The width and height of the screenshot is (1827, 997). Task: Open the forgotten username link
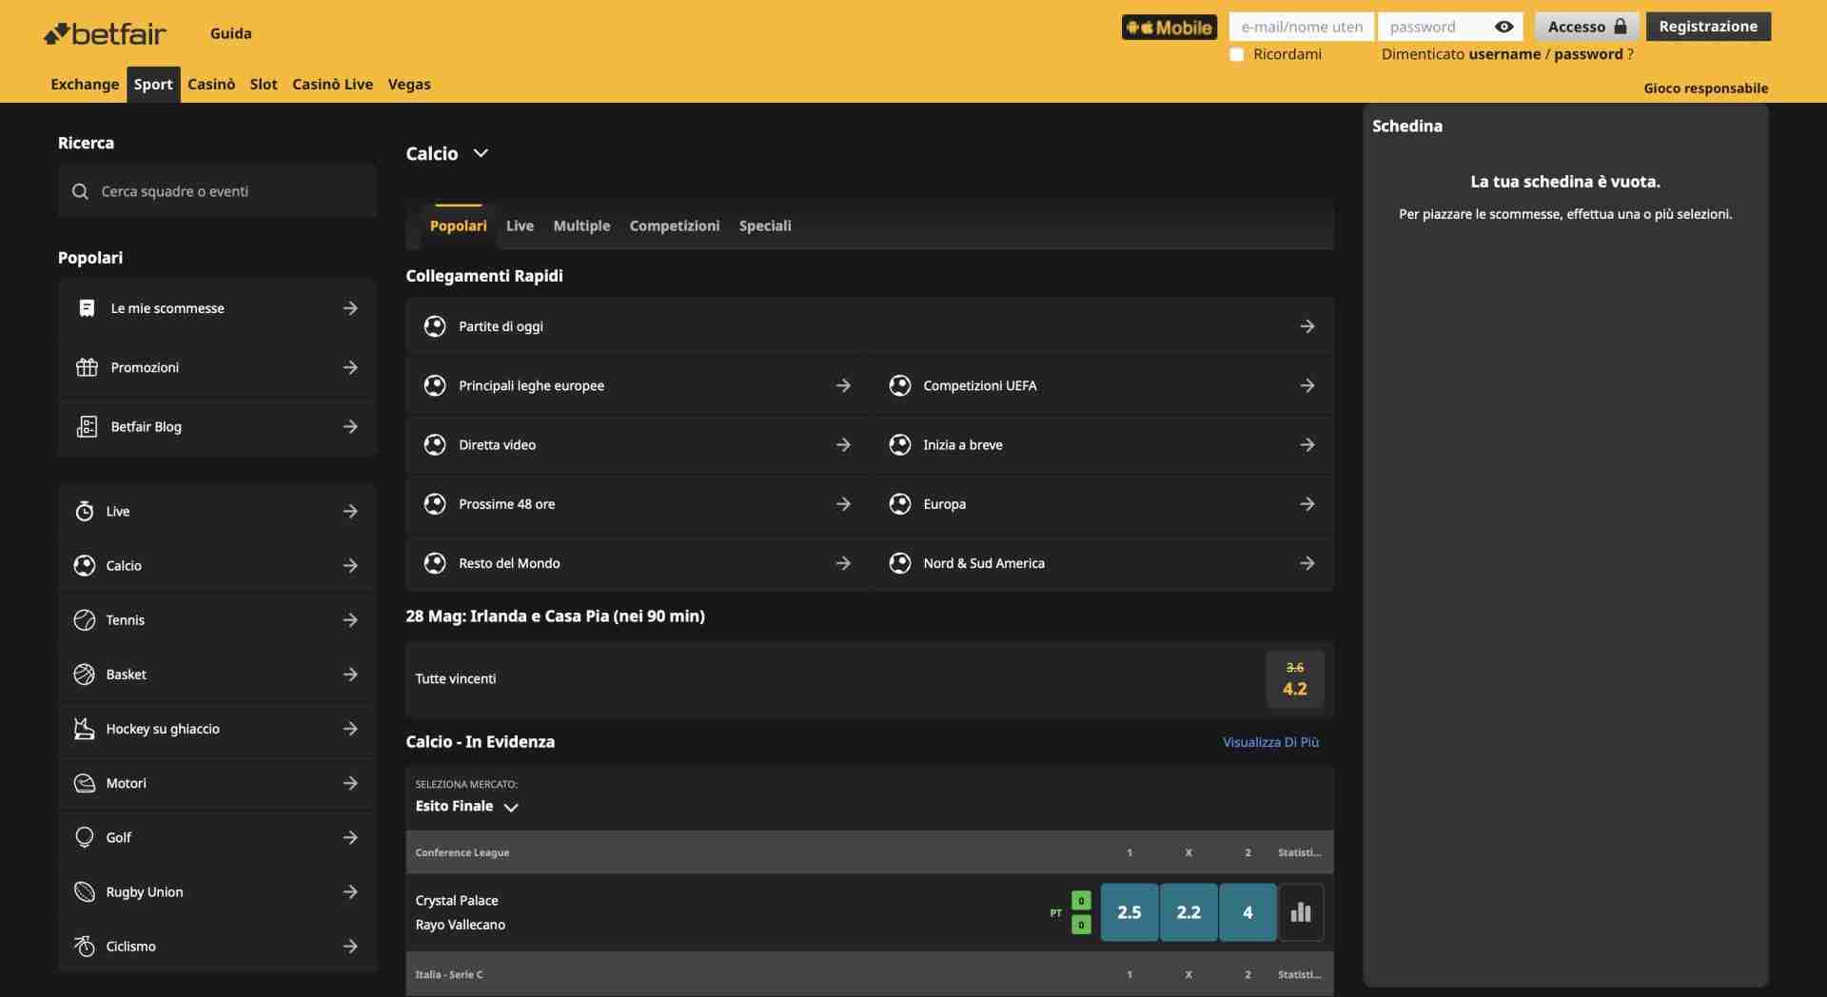coord(1503,54)
